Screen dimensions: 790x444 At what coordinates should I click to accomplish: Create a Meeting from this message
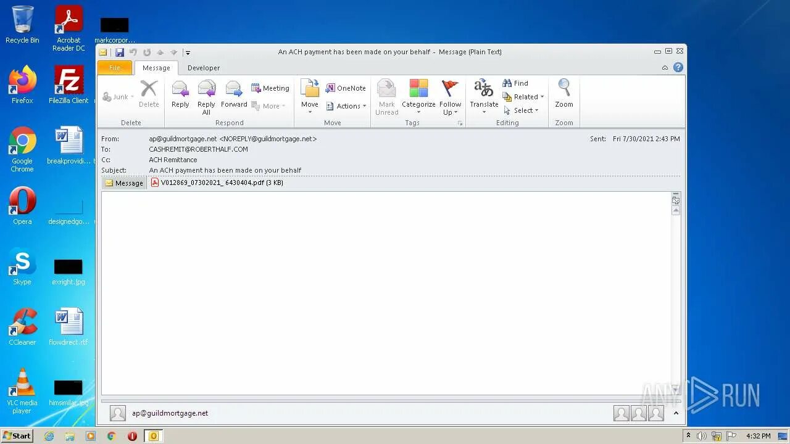click(270, 88)
